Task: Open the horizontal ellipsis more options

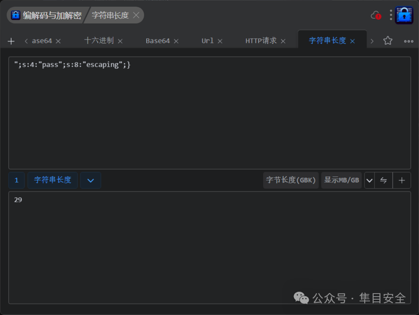Action: tap(409, 41)
